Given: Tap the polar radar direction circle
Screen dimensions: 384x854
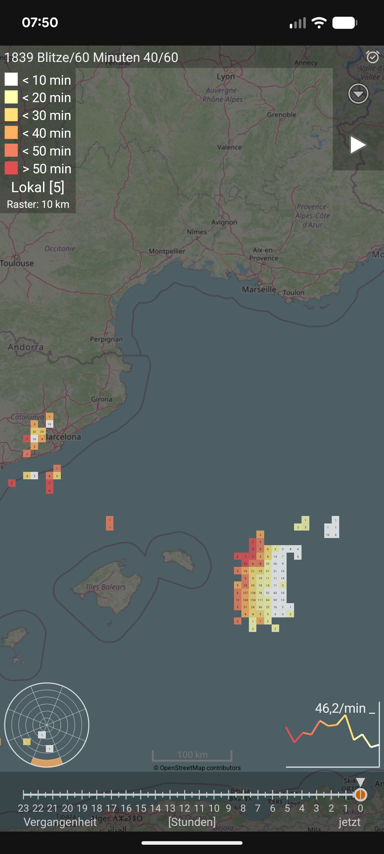Looking at the screenshot, I should pyautogui.click(x=47, y=725).
